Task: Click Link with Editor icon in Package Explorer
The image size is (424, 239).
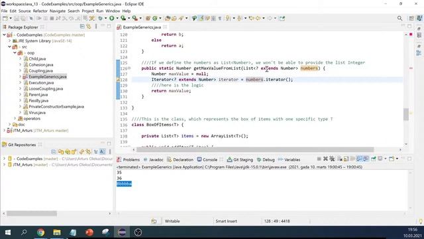Action: (89, 27)
